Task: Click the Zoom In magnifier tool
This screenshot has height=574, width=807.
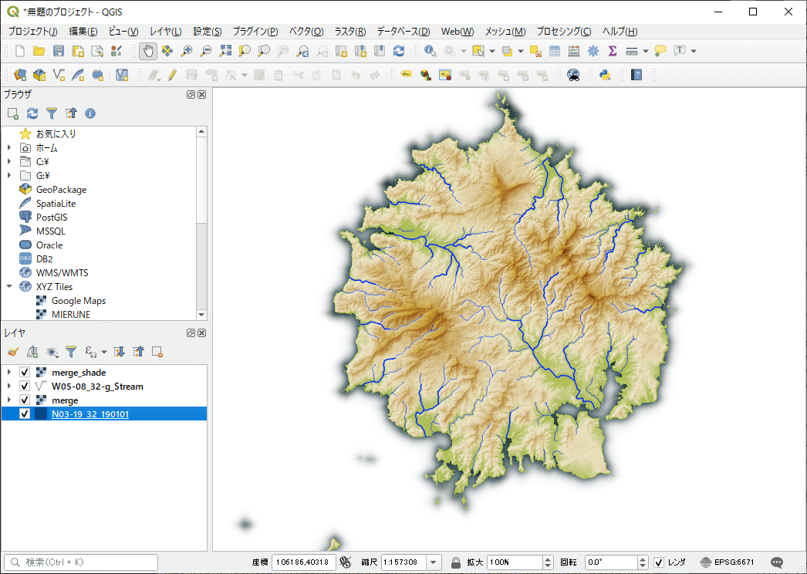Action: click(187, 51)
